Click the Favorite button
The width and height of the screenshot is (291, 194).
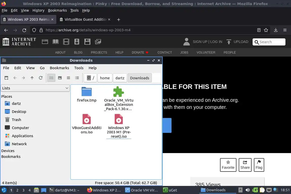(228, 165)
